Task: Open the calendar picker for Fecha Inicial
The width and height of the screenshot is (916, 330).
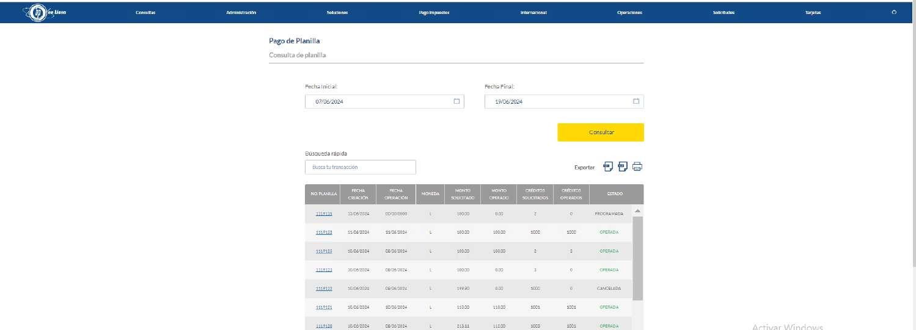Action: (456, 101)
